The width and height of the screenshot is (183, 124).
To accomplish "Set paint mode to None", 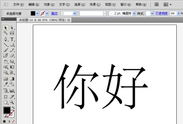I will 13,122.
